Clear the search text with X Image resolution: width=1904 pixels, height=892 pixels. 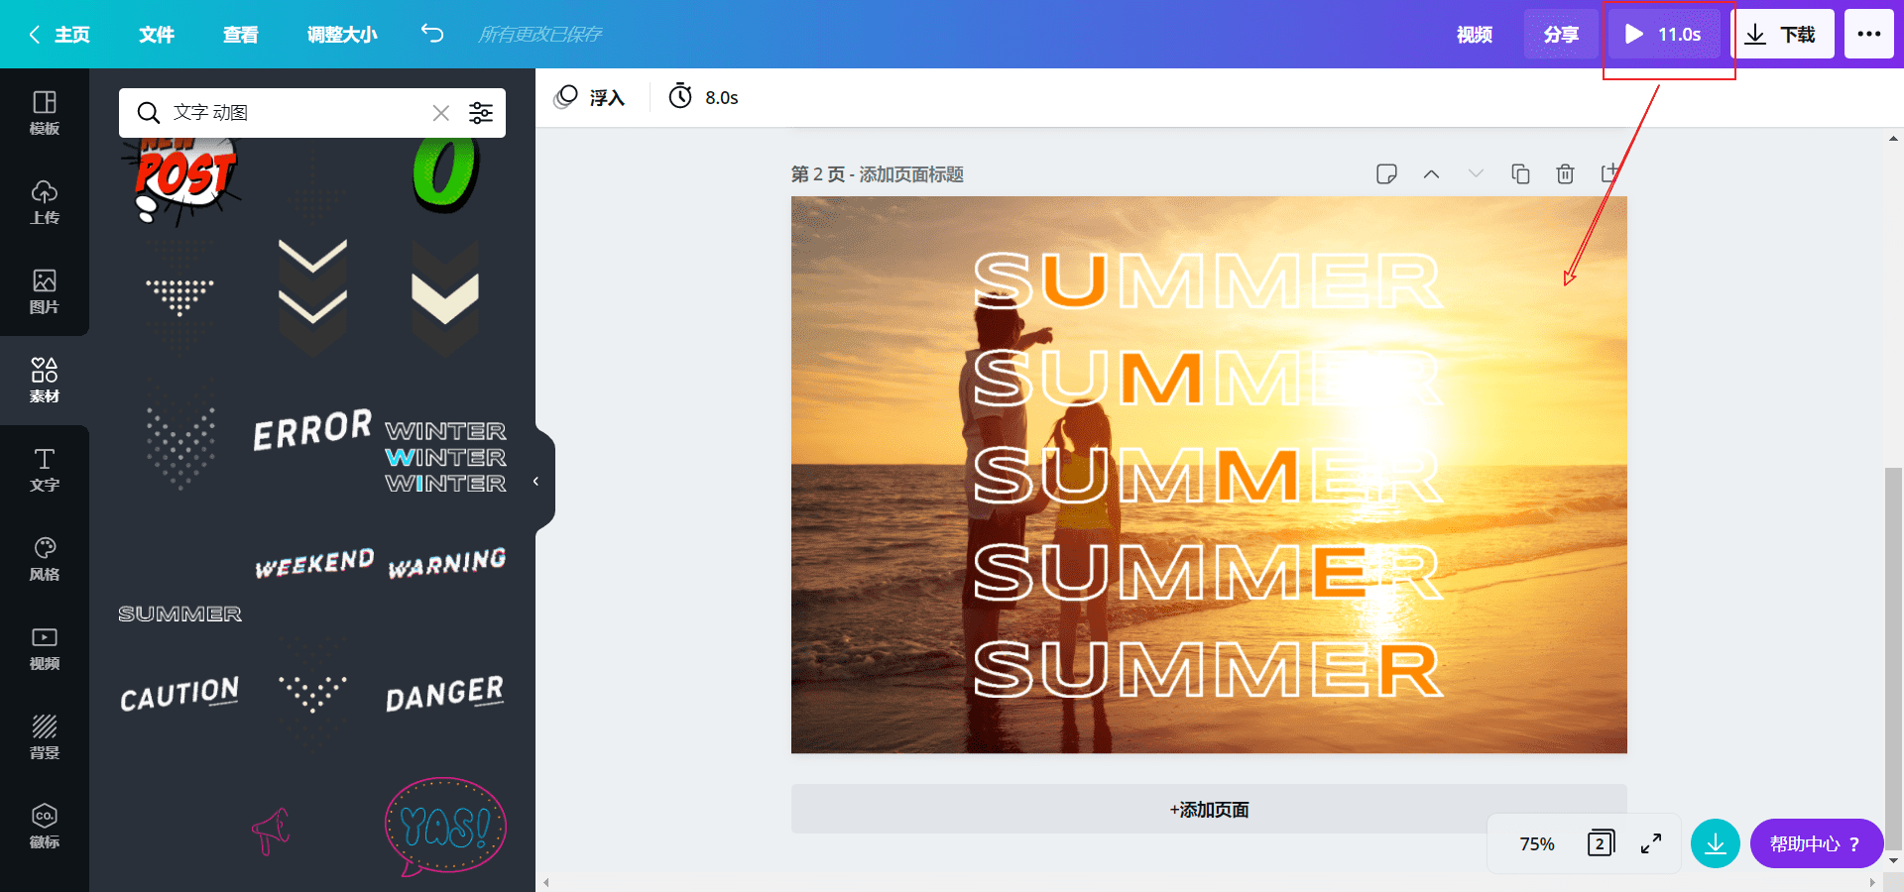pos(441,113)
